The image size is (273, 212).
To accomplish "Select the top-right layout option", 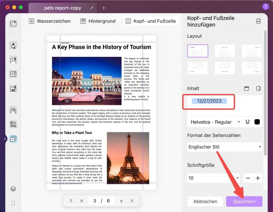I will coord(252,51).
